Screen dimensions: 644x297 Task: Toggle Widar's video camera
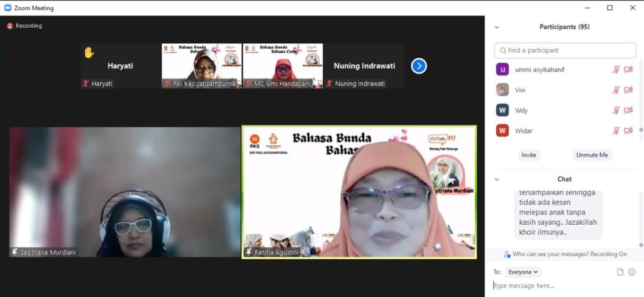pyautogui.click(x=628, y=131)
